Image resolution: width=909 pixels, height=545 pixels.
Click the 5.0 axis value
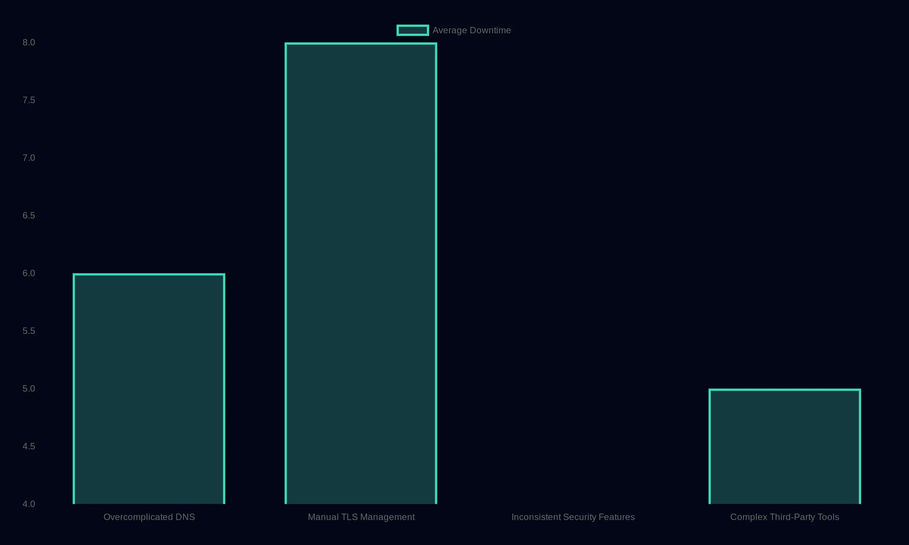tap(29, 389)
